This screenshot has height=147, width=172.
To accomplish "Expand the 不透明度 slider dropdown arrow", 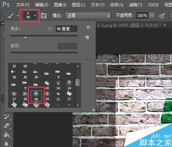I will click(x=152, y=15).
